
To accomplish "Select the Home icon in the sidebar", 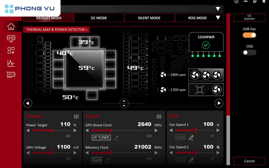I will click(x=11, y=26).
